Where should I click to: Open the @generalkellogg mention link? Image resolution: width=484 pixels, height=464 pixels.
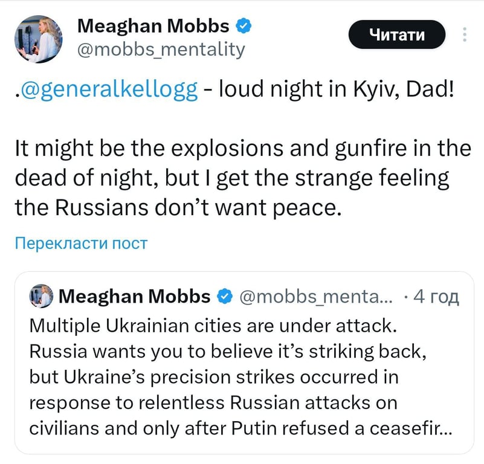108,89
